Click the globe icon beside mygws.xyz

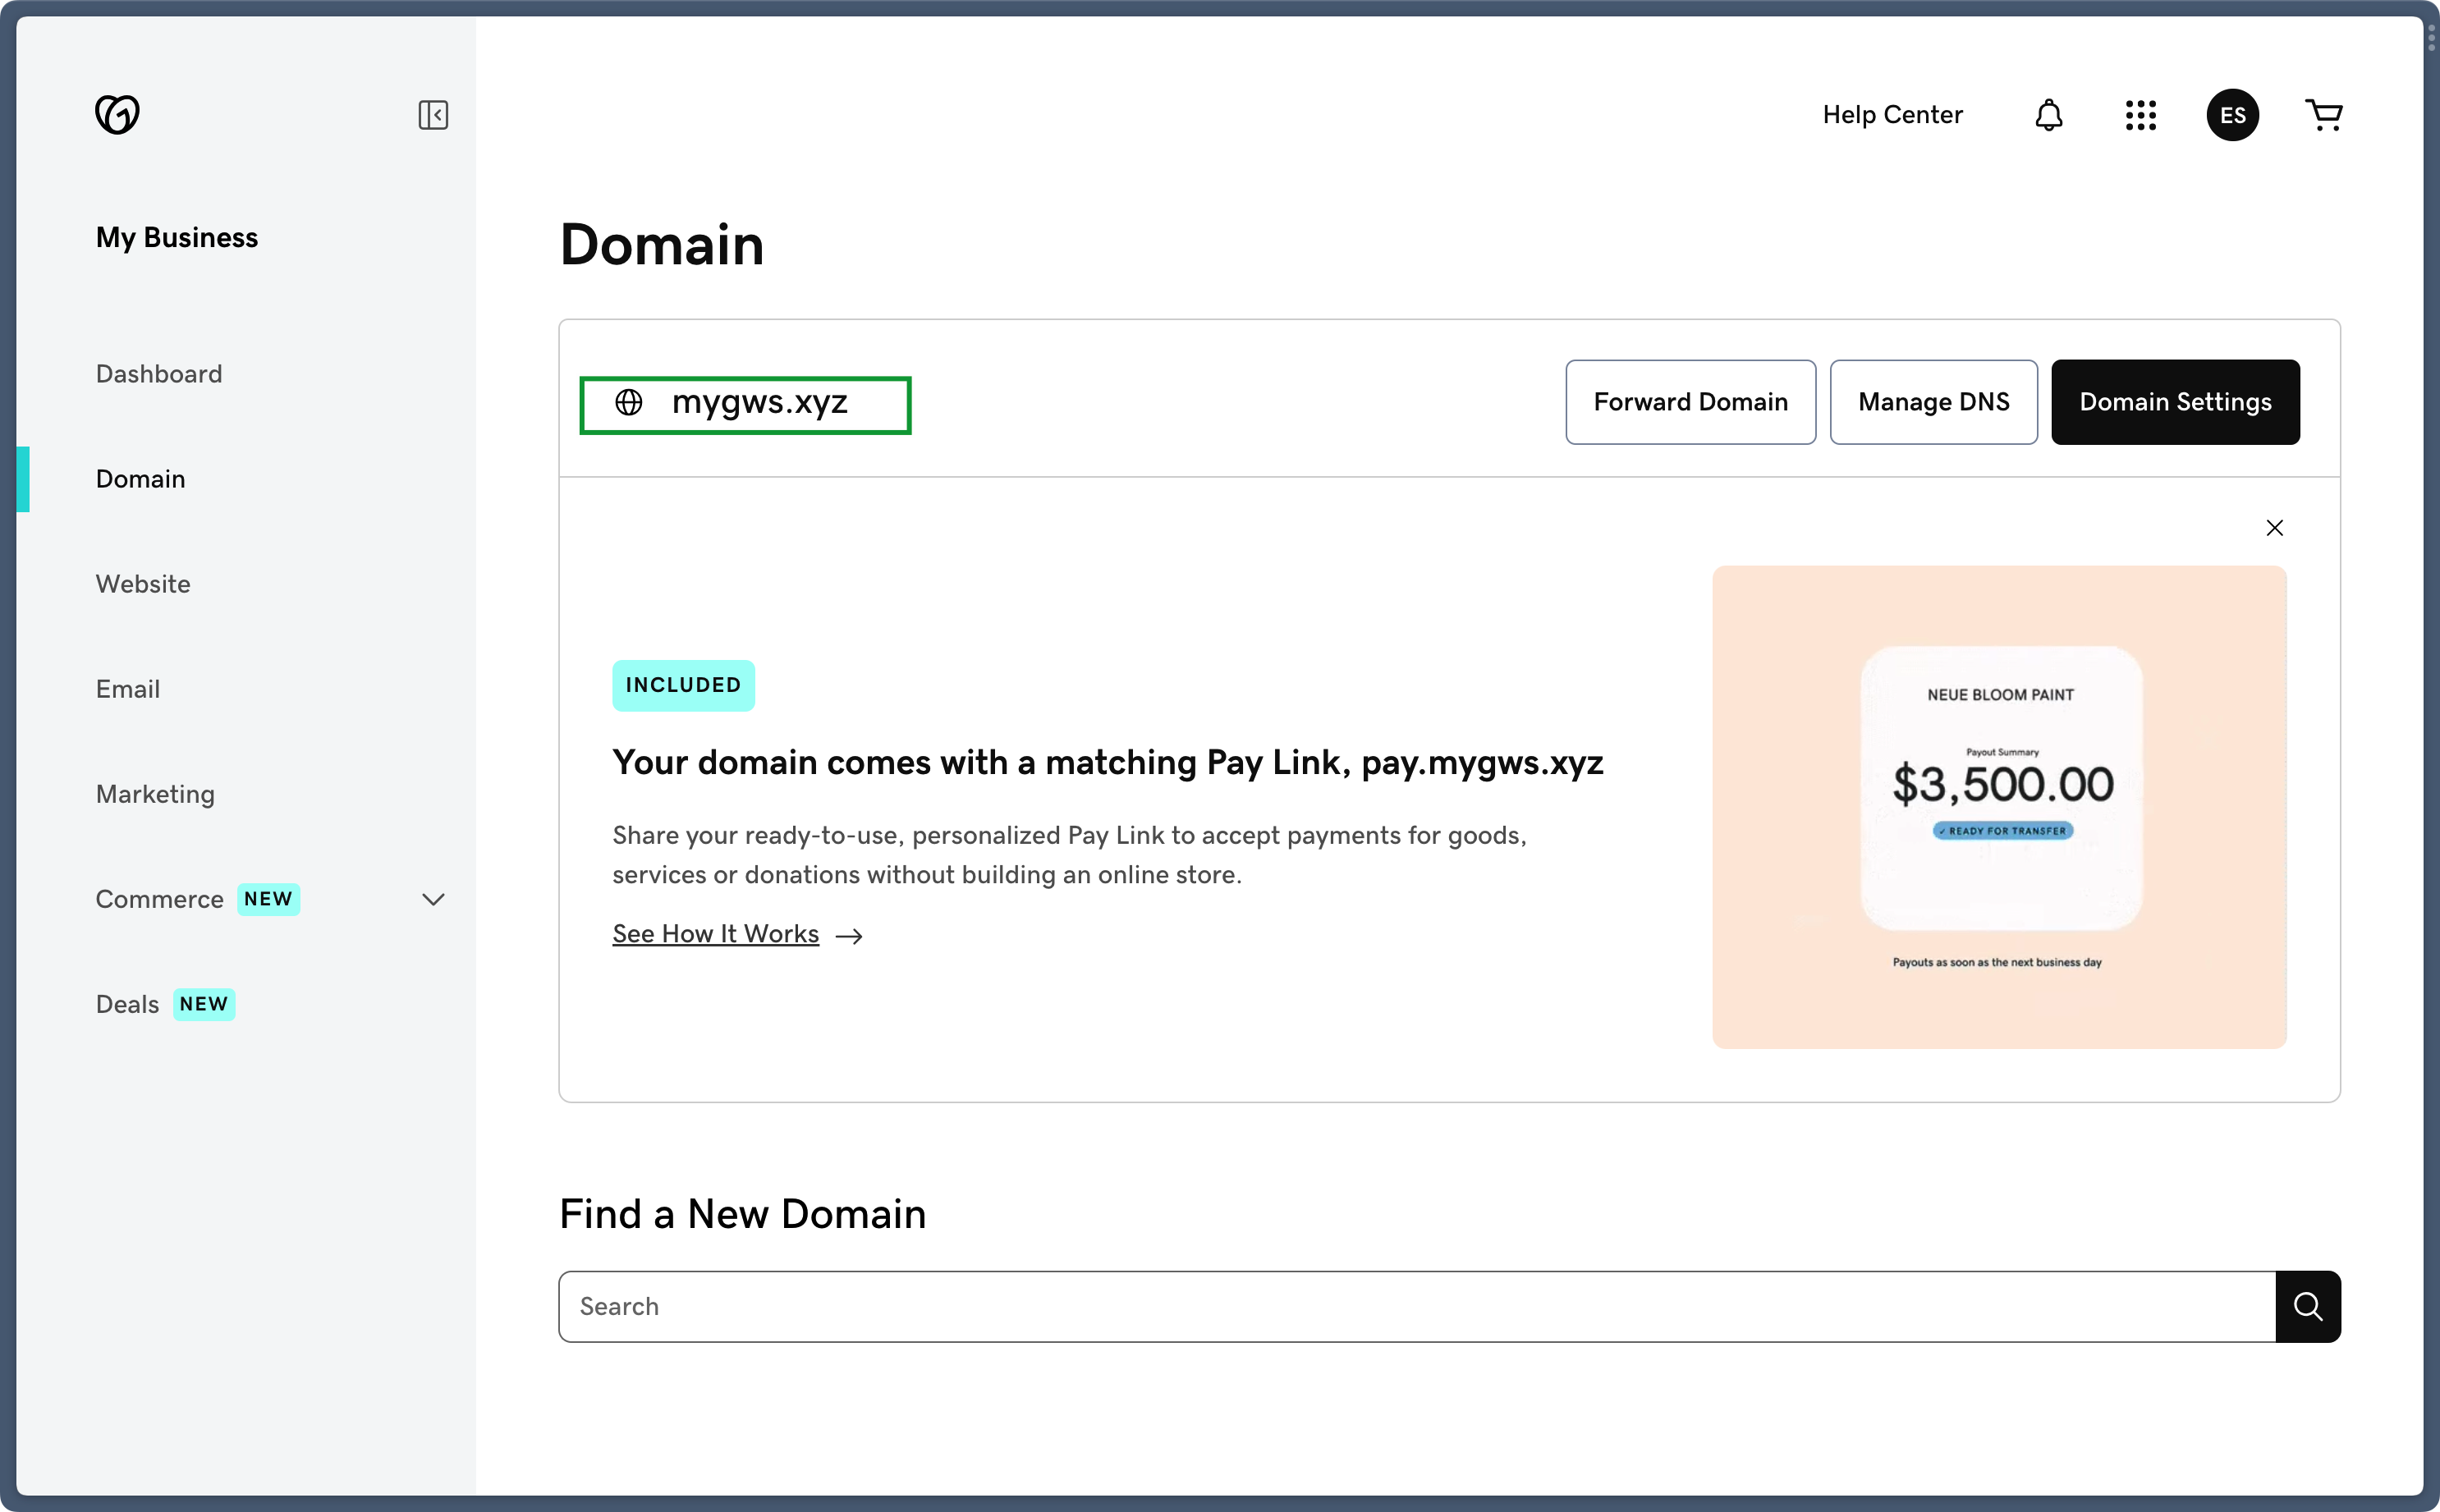pyautogui.click(x=629, y=402)
